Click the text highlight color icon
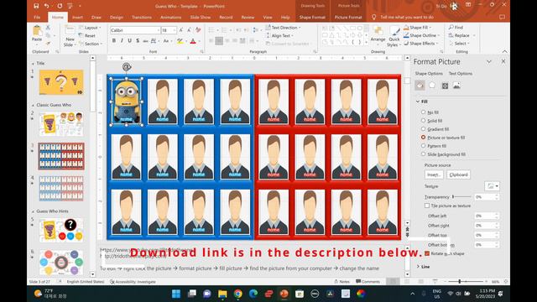The height and width of the screenshot is (302, 537). point(180,41)
